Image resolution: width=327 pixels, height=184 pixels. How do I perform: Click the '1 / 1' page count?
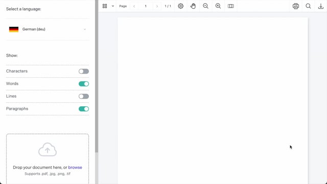coord(168,6)
